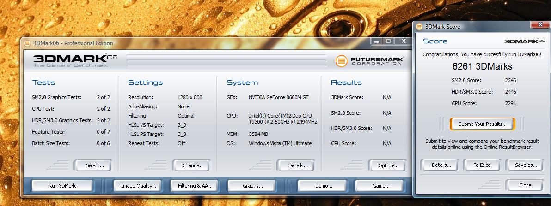Viewport: 551px width, 206px height.
Task: Click the Batch Size Tests value 0 of 6
Action: click(x=104, y=143)
